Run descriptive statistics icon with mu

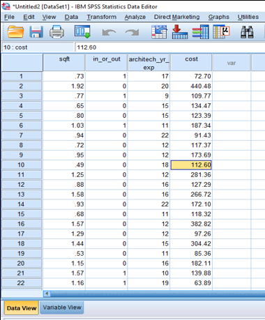(221, 32)
